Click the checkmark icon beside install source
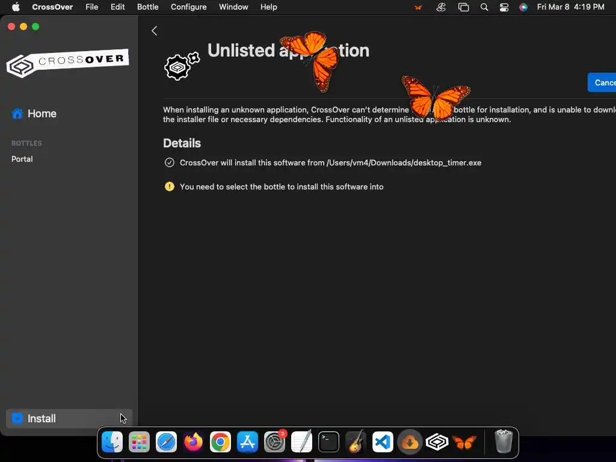The width and height of the screenshot is (616, 462). click(169, 162)
